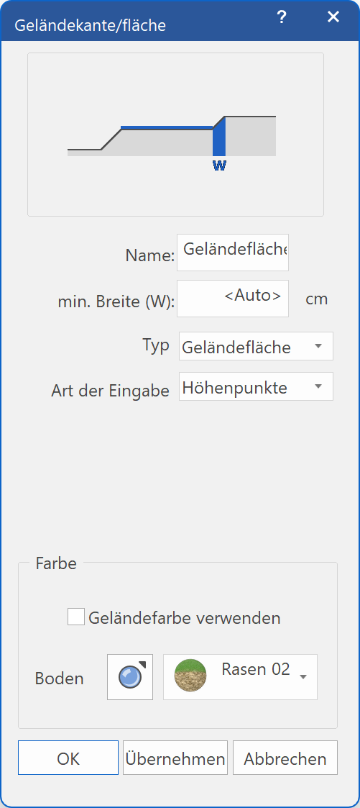This screenshot has height=808, width=360.
Task: Click the terrain profile preview diagram
Action: 175,135
